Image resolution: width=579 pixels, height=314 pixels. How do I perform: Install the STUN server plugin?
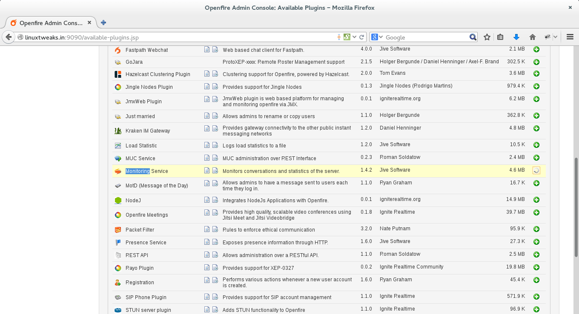(536, 310)
